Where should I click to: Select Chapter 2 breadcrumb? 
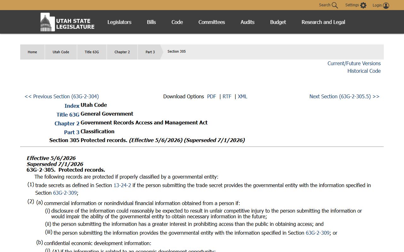122,52
